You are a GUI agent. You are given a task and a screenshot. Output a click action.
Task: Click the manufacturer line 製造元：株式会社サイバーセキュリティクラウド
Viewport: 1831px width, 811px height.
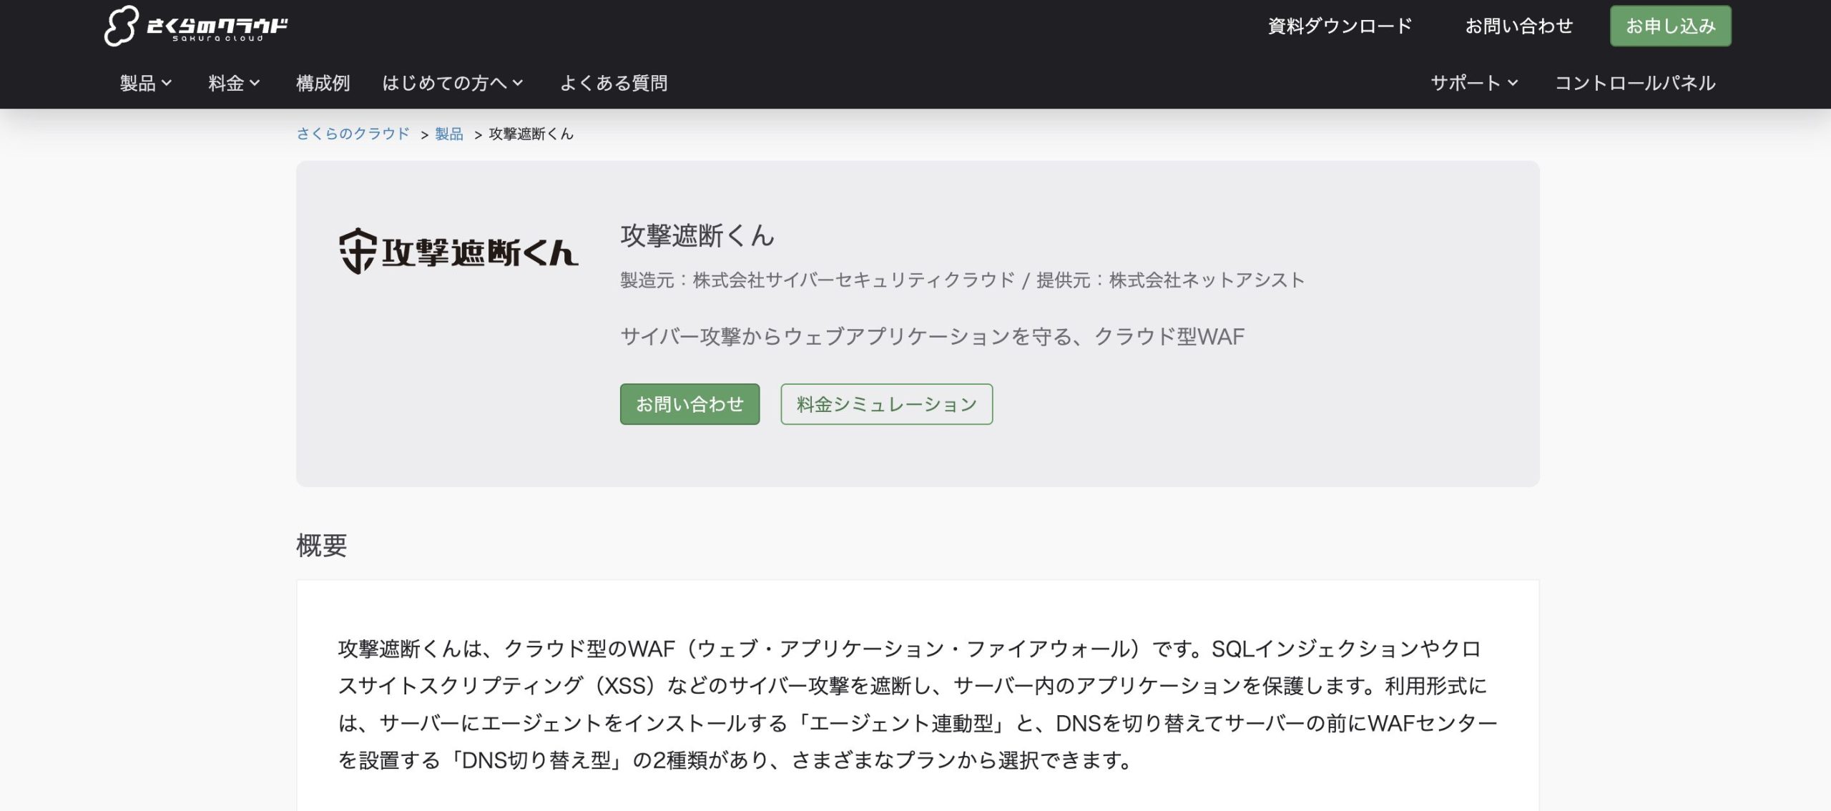[x=817, y=280]
